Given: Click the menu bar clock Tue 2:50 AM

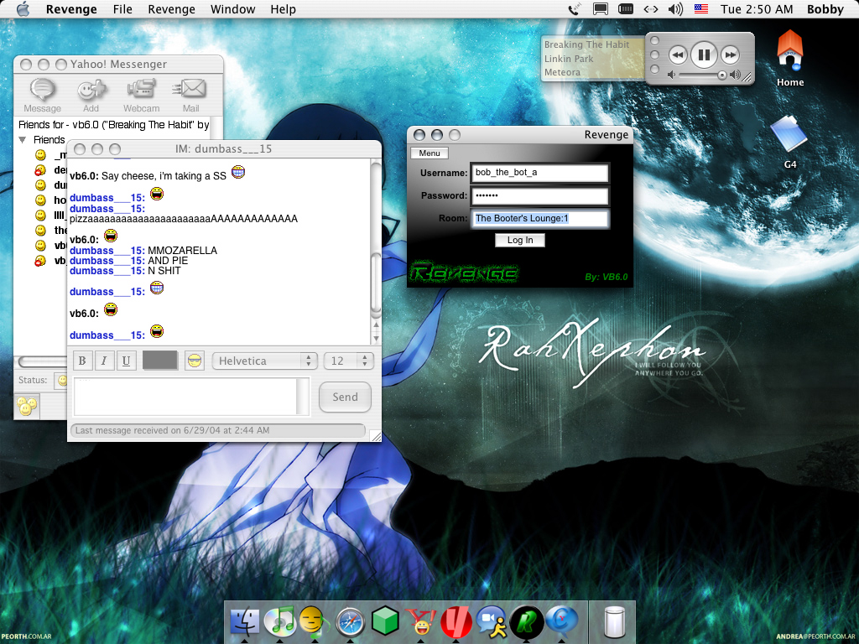Looking at the screenshot, I should click(x=757, y=8).
